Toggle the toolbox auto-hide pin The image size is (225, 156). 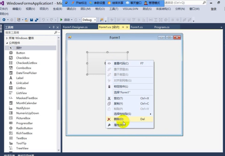54,27
